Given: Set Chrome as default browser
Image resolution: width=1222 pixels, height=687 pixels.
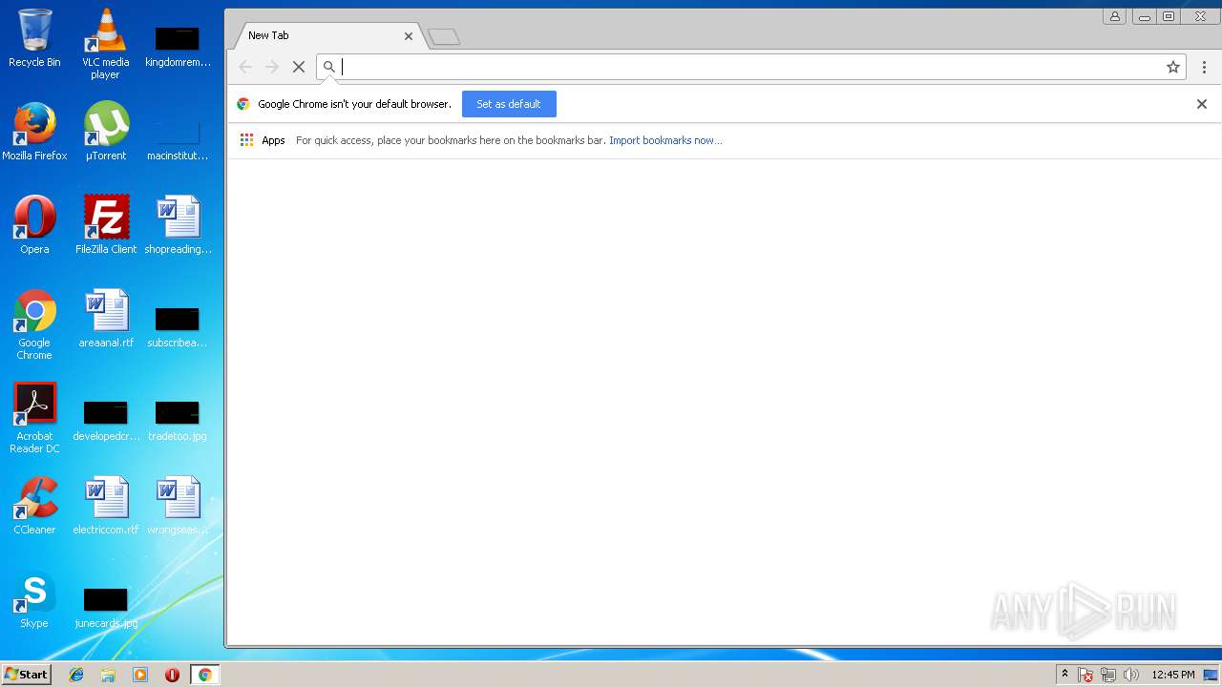Looking at the screenshot, I should [x=509, y=104].
